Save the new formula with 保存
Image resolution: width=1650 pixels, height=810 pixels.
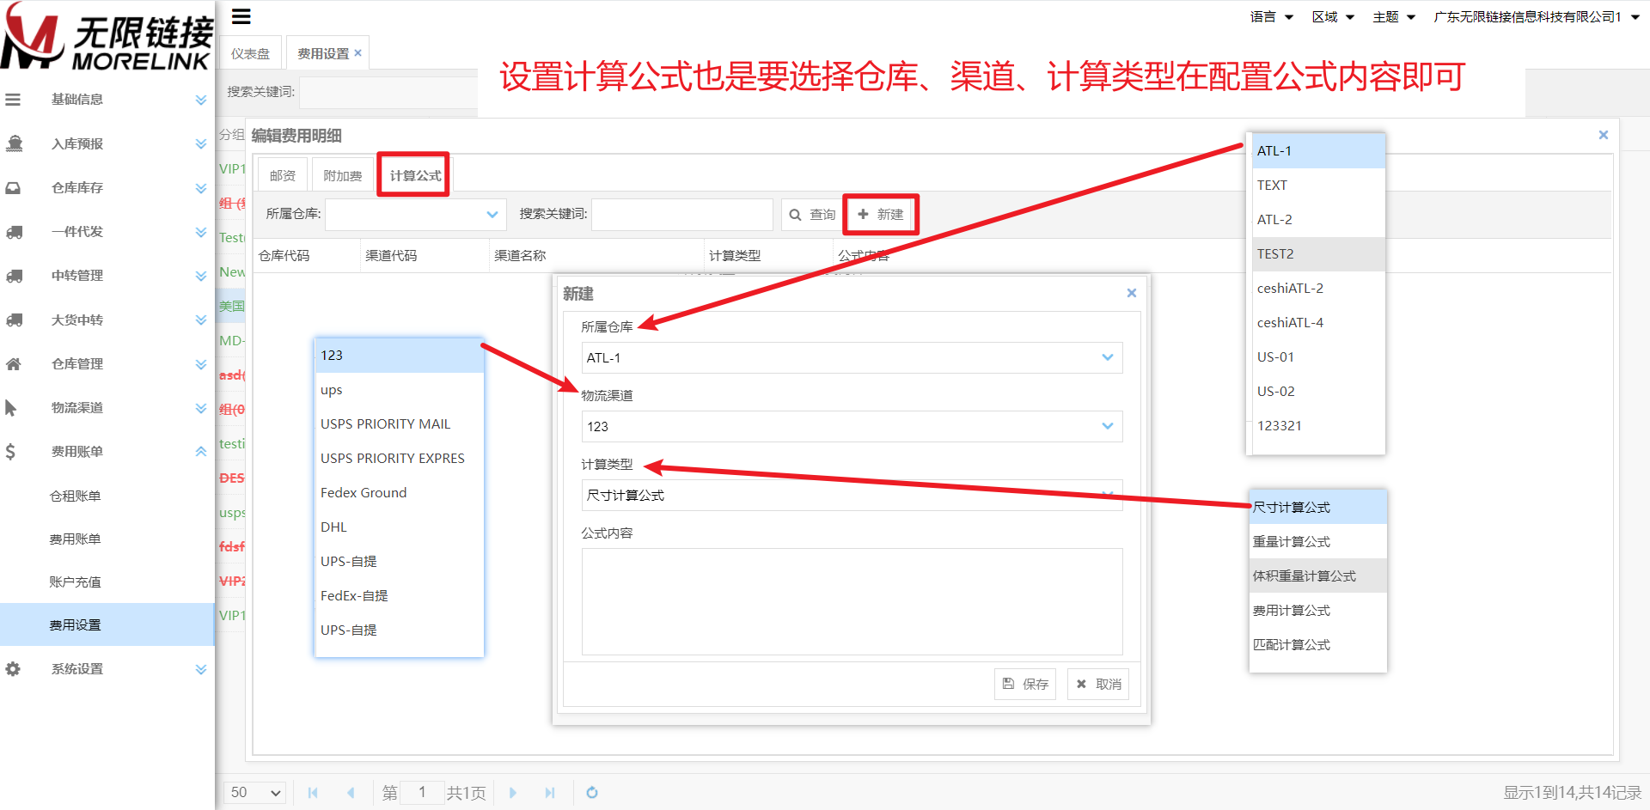(1025, 684)
